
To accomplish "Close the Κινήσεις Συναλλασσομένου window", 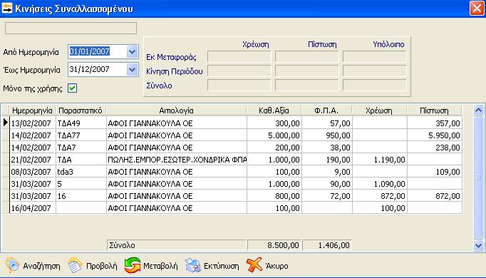I will click(477, 9).
